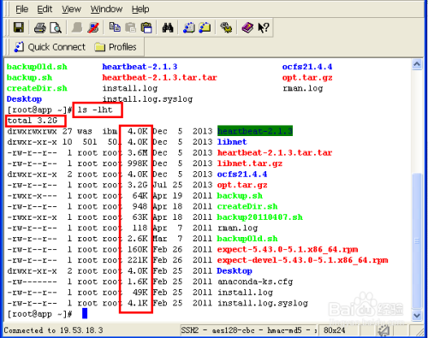Click the status bar indicator icon next to 80x24
This screenshot has height=338, width=428.
pos(383,330)
